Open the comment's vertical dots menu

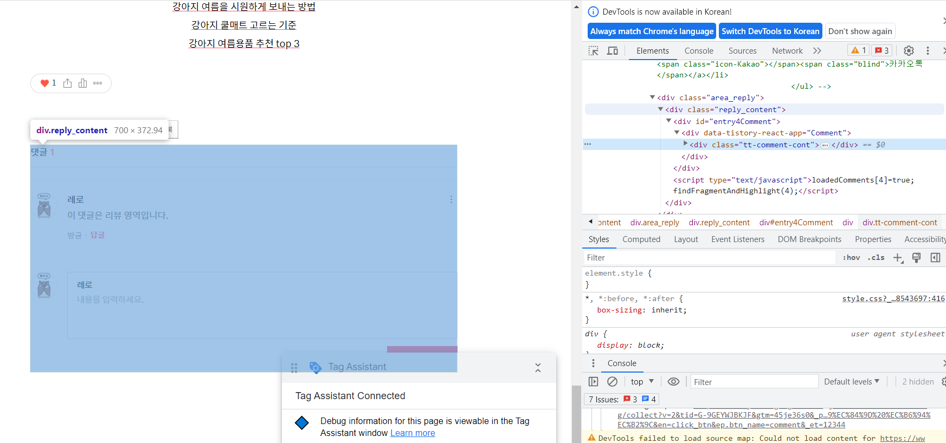click(x=451, y=199)
